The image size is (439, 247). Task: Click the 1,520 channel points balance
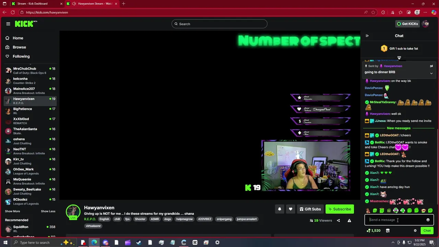pos(373,231)
